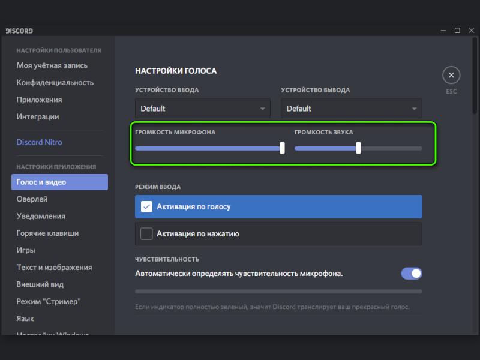Toggle automatic microphone sensitivity switch
Image resolution: width=480 pixels, height=360 pixels.
pos(412,274)
